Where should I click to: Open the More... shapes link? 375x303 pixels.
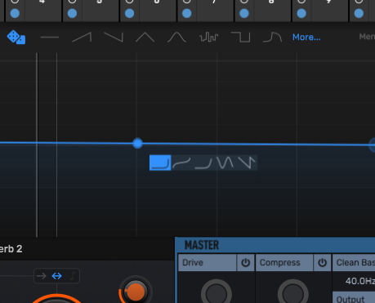point(306,37)
